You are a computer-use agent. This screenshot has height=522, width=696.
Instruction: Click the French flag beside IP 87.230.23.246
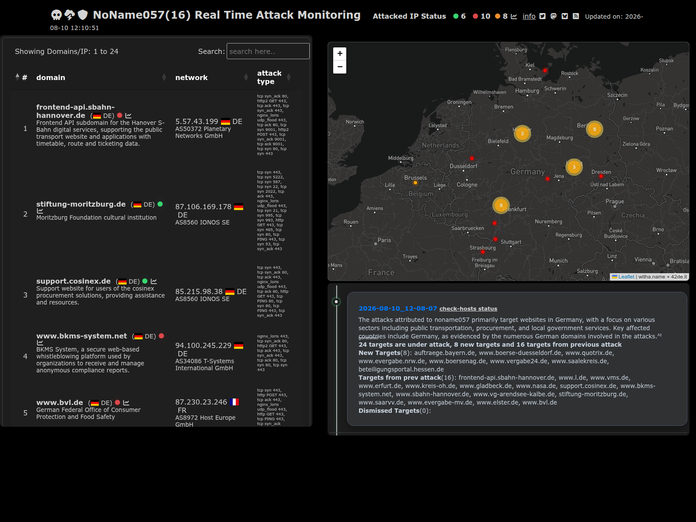tap(234, 402)
